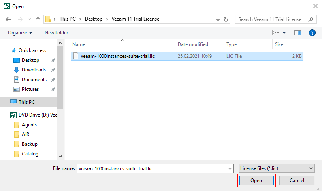The width and height of the screenshot is (322, 191).
Task: Click the pin icon beside Documents
Action: click(x=53, y=80)
